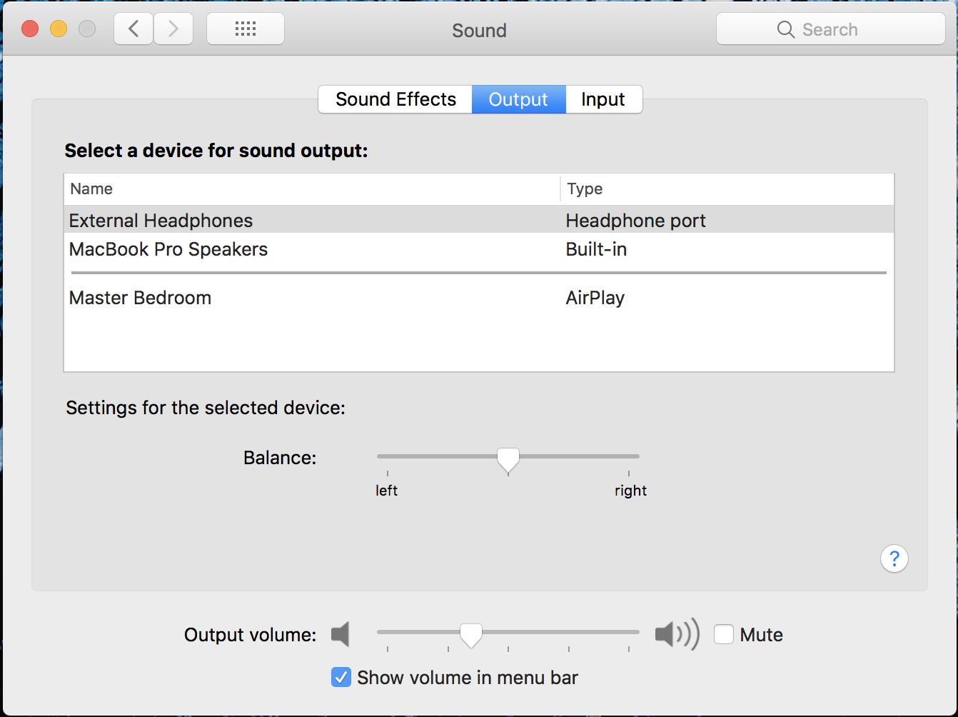This screenshot has height=717, width=958.
Task: Select External Headphones output device
Action: click(161, 221)
